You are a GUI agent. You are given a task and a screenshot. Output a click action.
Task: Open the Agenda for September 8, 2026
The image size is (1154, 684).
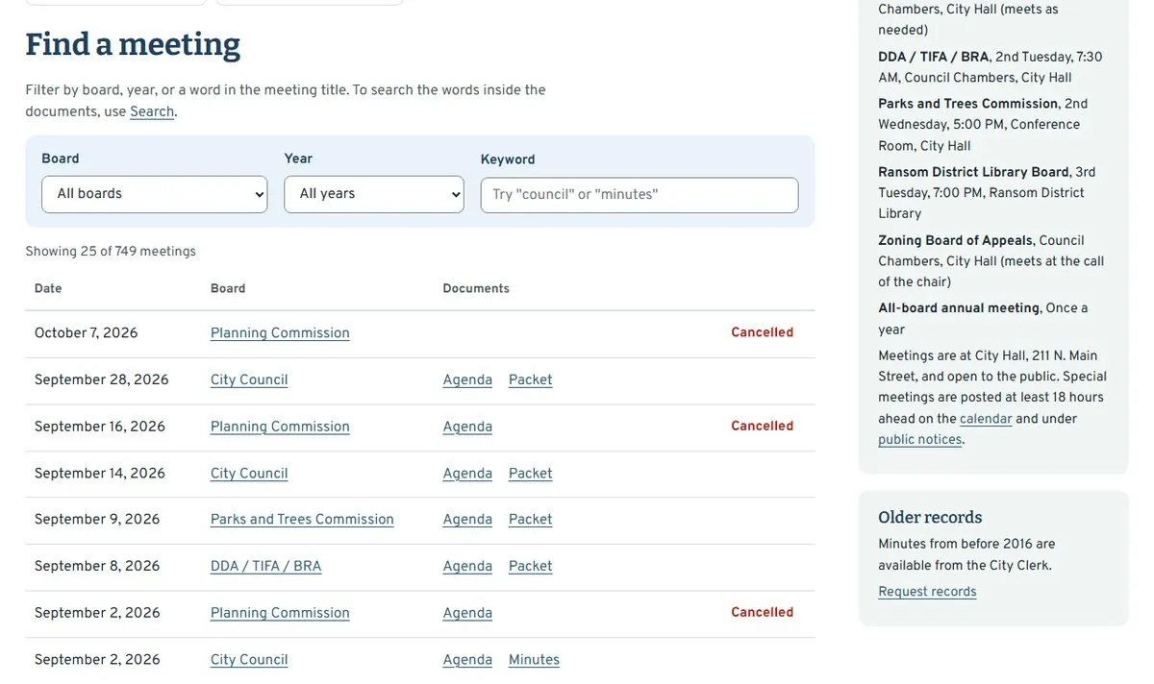[467, 567]
